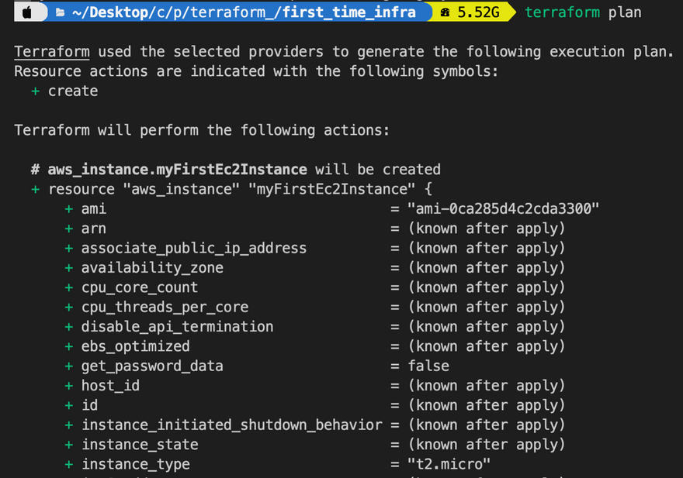Click the hash symbol before aws_instance.myFirstEc2Instance
683x478 pixels.
pyautogui.click(x=36, y=170)
